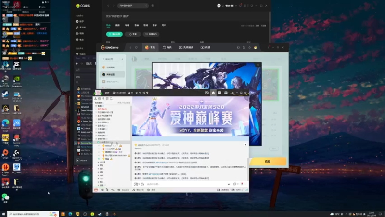The image size is (385, 217).
Task: Select Warframe in Steam library list
Action: (84, 150)
